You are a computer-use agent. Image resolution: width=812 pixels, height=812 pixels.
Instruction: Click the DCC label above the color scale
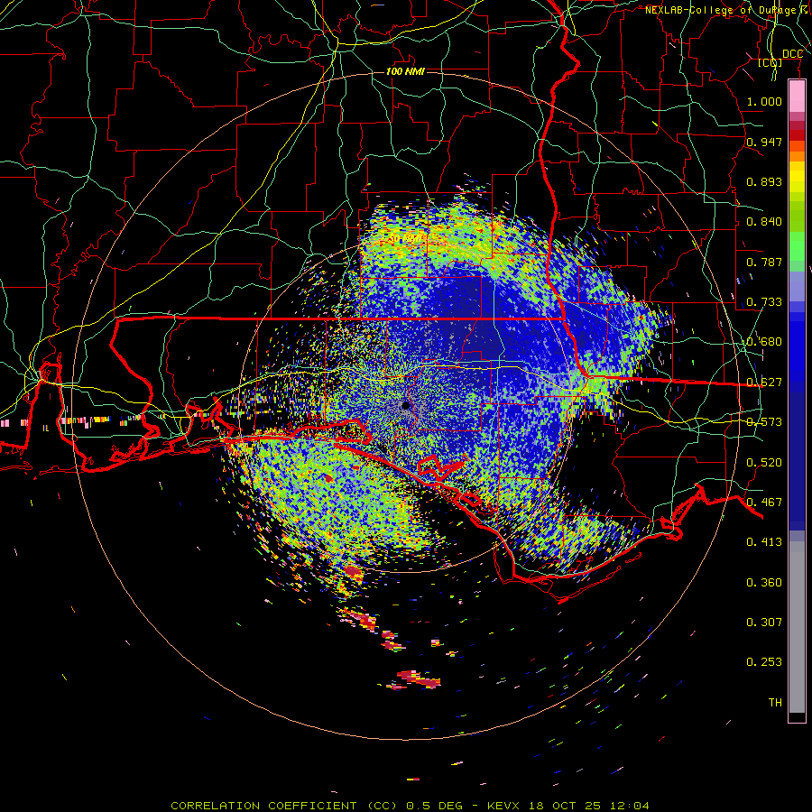tap(792, 54)
